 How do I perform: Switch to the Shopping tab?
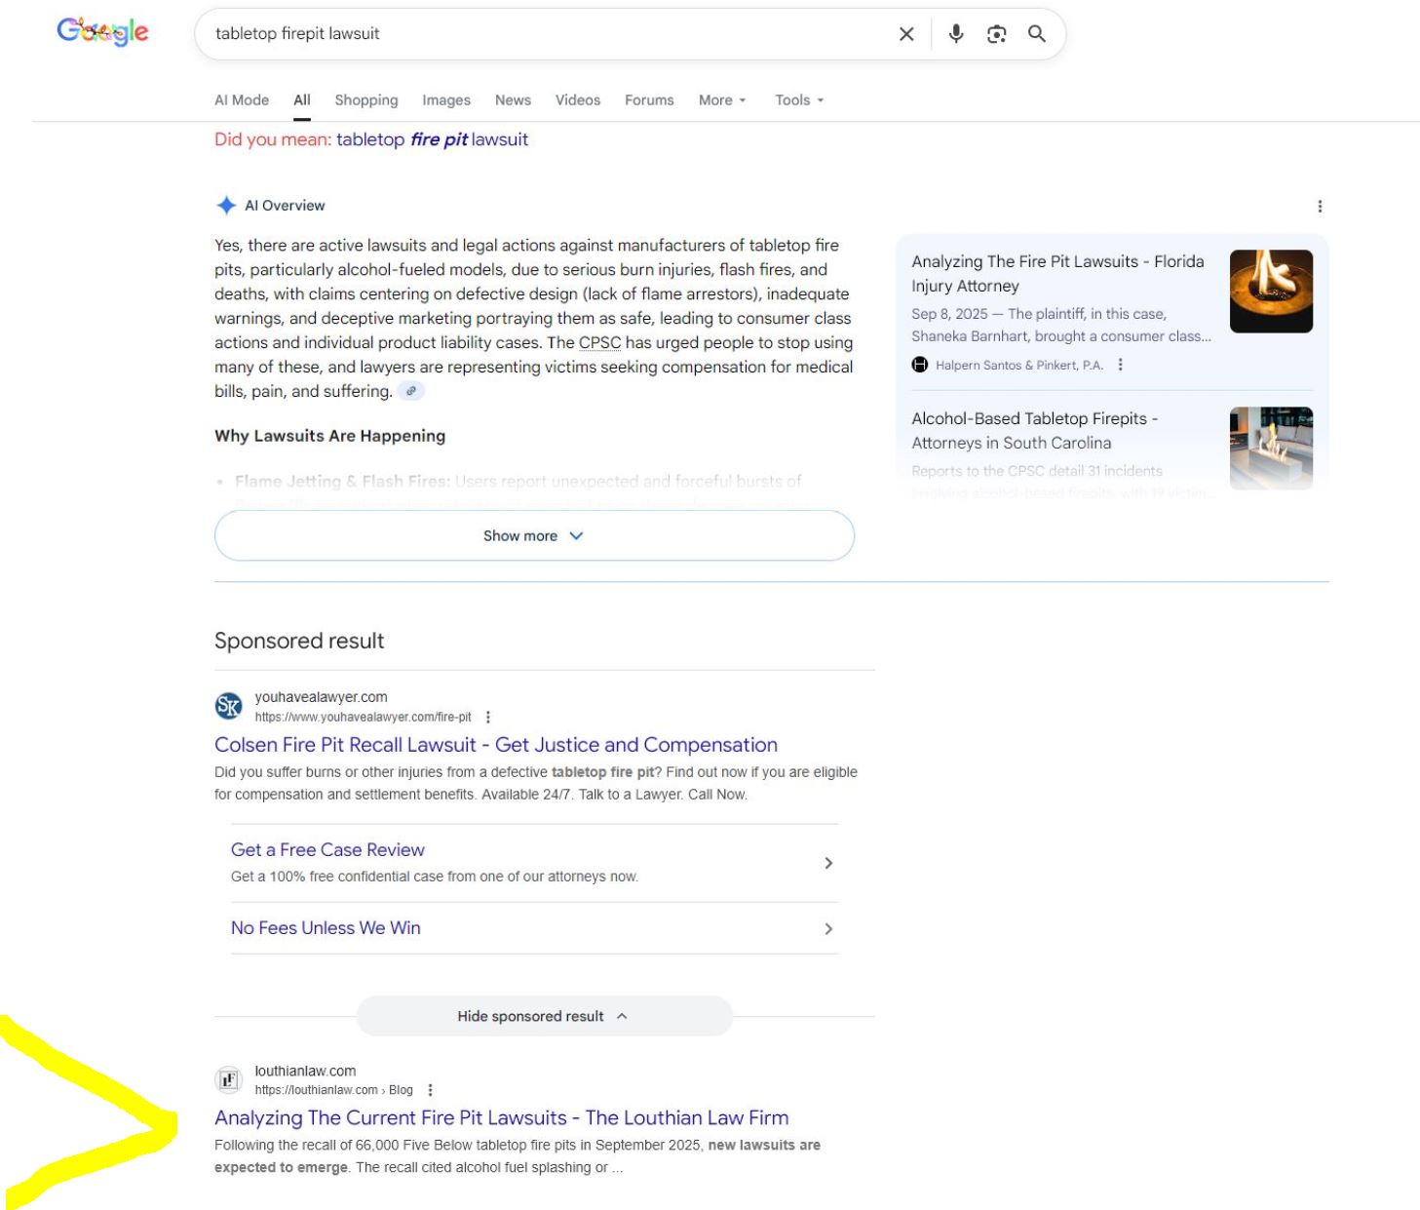pyautogui.click(x=365, y=100)
